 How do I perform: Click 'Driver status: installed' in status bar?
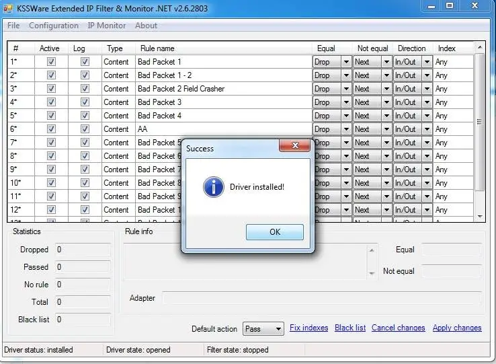click(x=38, y=350)
